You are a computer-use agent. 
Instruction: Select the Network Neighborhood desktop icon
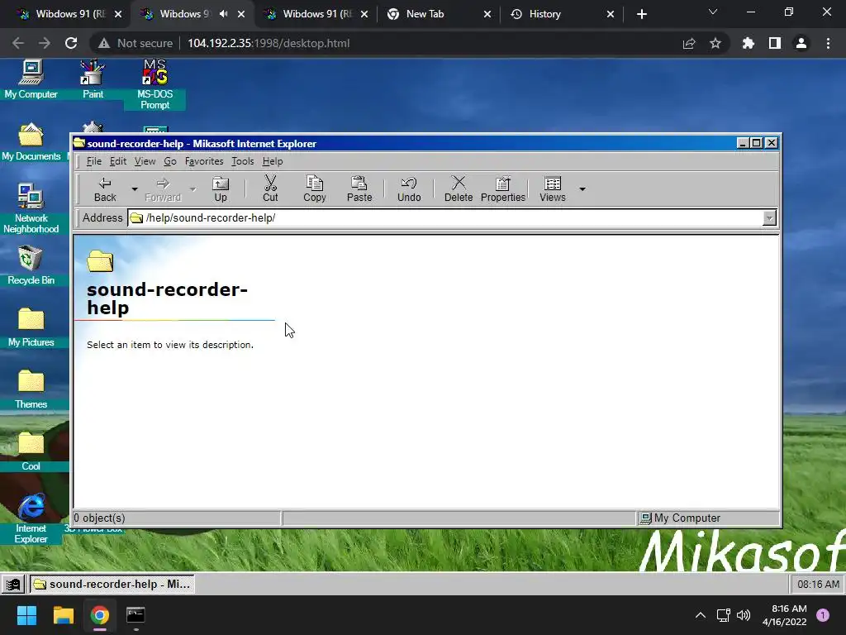tap(31, 209)
